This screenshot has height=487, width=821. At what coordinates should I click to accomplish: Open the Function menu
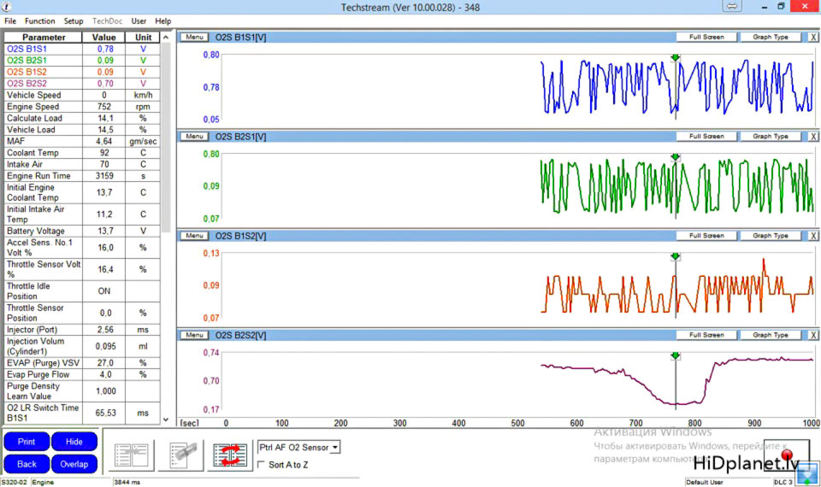point(40,21)
